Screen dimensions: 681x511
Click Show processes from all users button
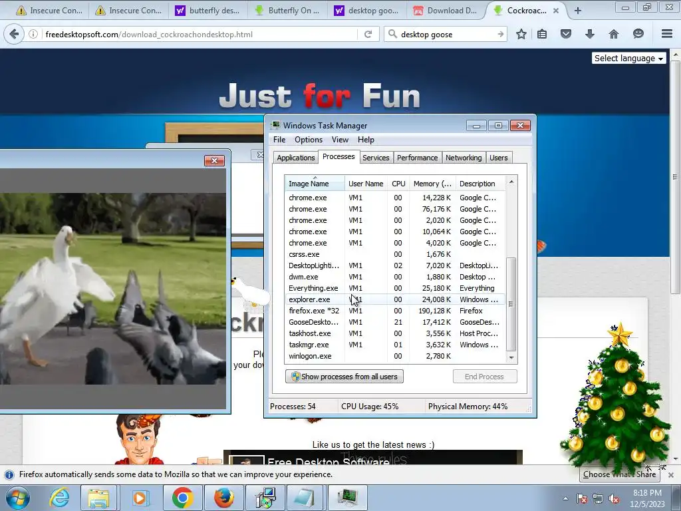click(344, 377)
